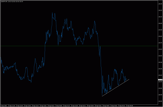Select the white ascending trendline
163x107 pixels.
[116, 88]
